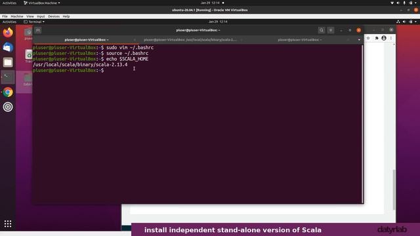Maximize the Terminal window
The width and height of the screenshot is (420, 236).
350,30
